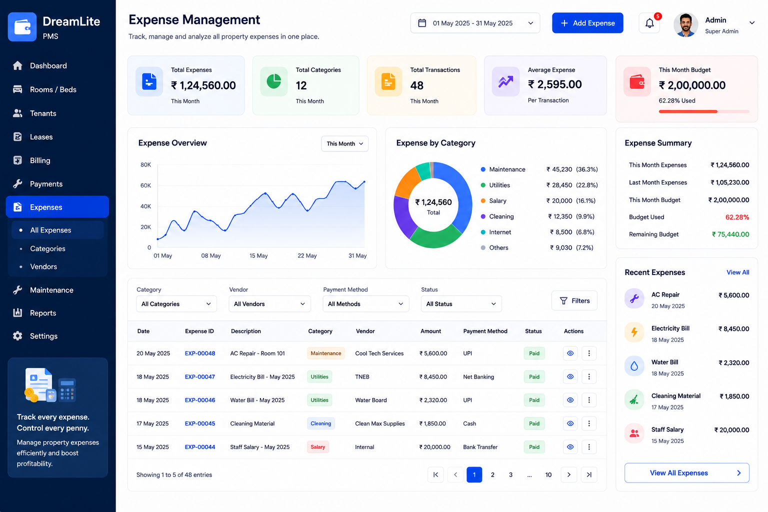Screen dimensions: 768x512
Task: Click the Add Expense button
Action: click(587, 23)
